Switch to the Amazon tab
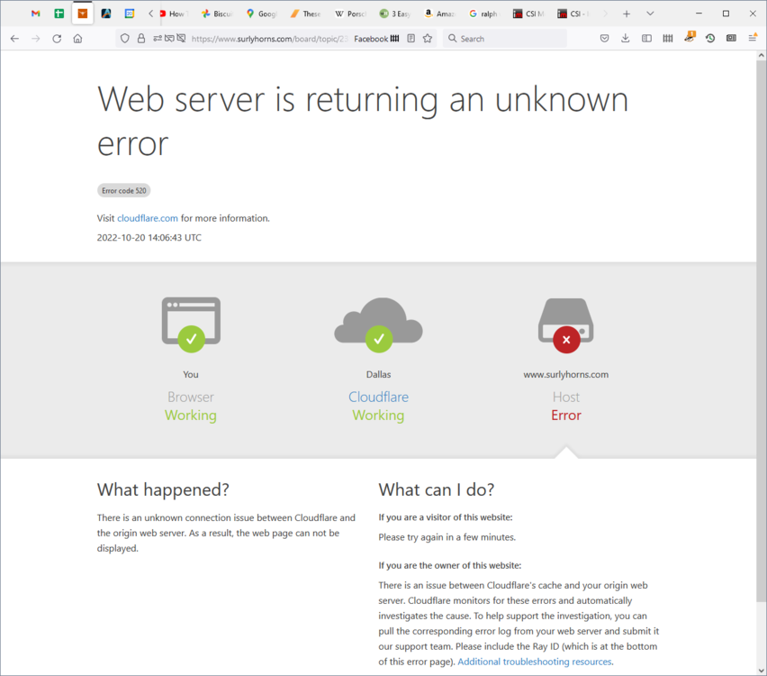 click(439, 14)
